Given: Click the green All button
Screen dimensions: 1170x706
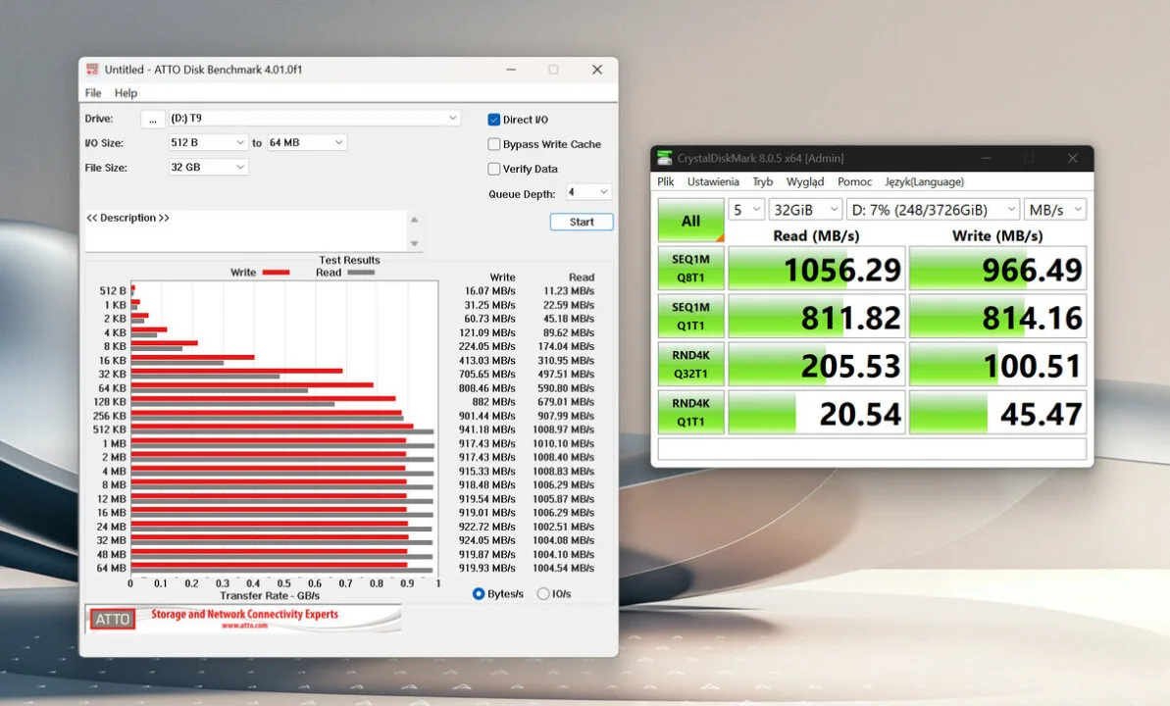Looking at the screenshot, I should click(x=690, y=221).
